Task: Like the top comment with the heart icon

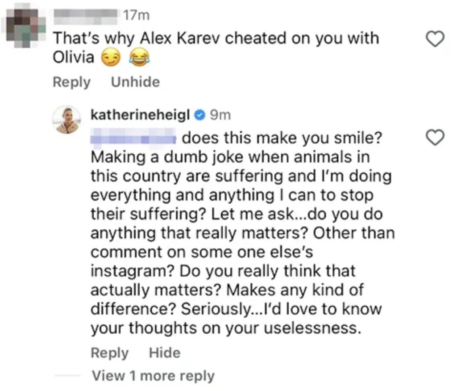Action: [x=435, y=39]
